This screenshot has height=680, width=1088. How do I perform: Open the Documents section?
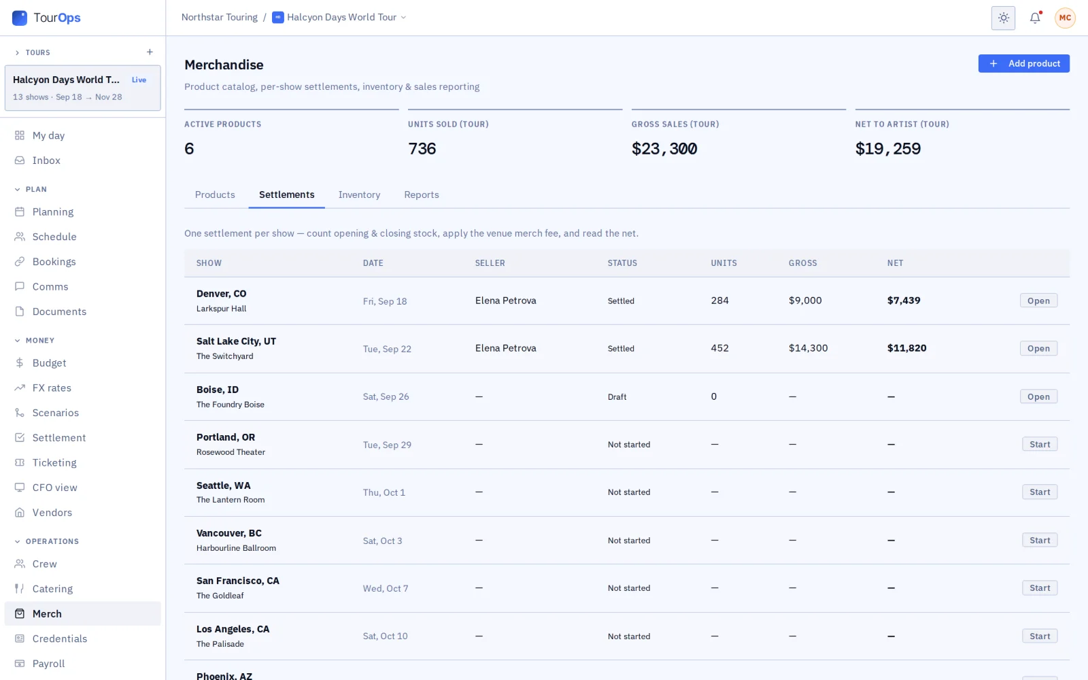(x=82, y=311)
